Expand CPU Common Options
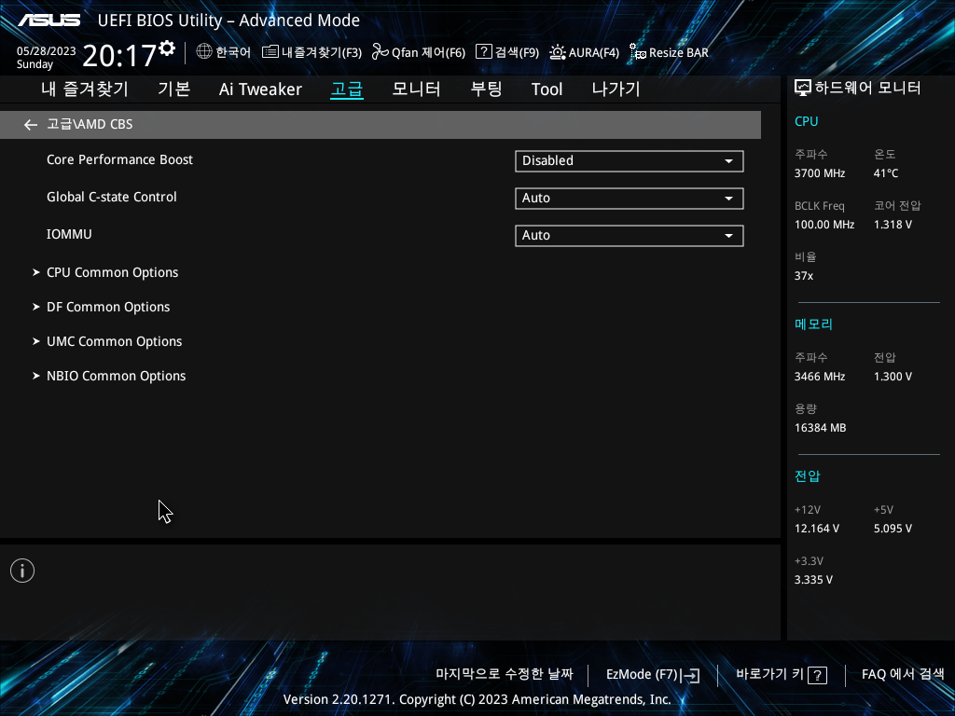Screen dimensions: 955x716 tap(113, 272)
